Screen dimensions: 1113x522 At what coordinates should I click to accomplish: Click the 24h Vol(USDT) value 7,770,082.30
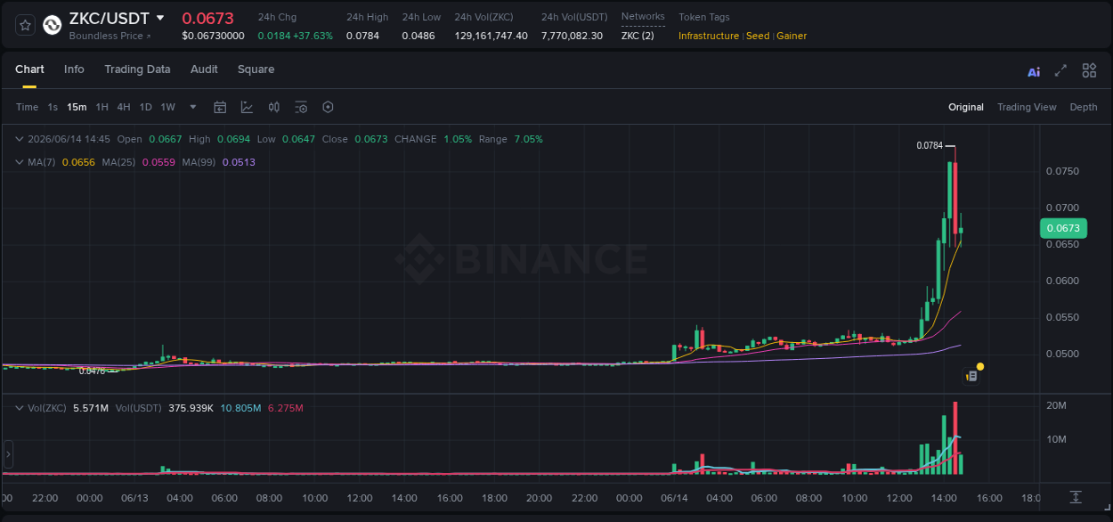572,36
